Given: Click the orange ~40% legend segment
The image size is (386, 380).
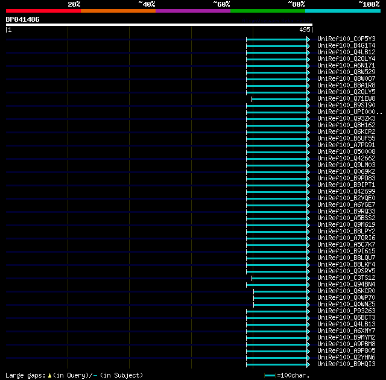Looking at the screenshot, I should [118, 11].
